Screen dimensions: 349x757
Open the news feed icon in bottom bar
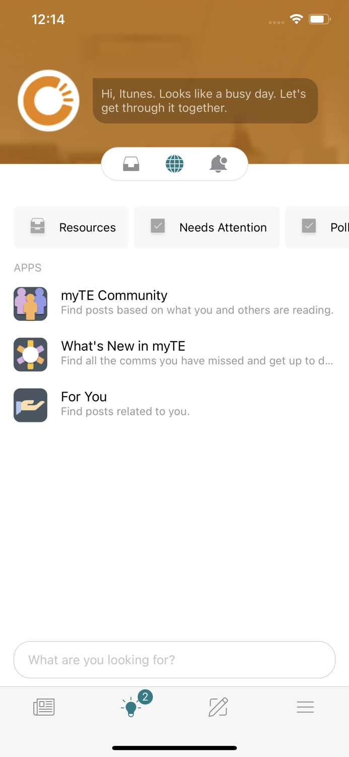[x=43, y=707]
